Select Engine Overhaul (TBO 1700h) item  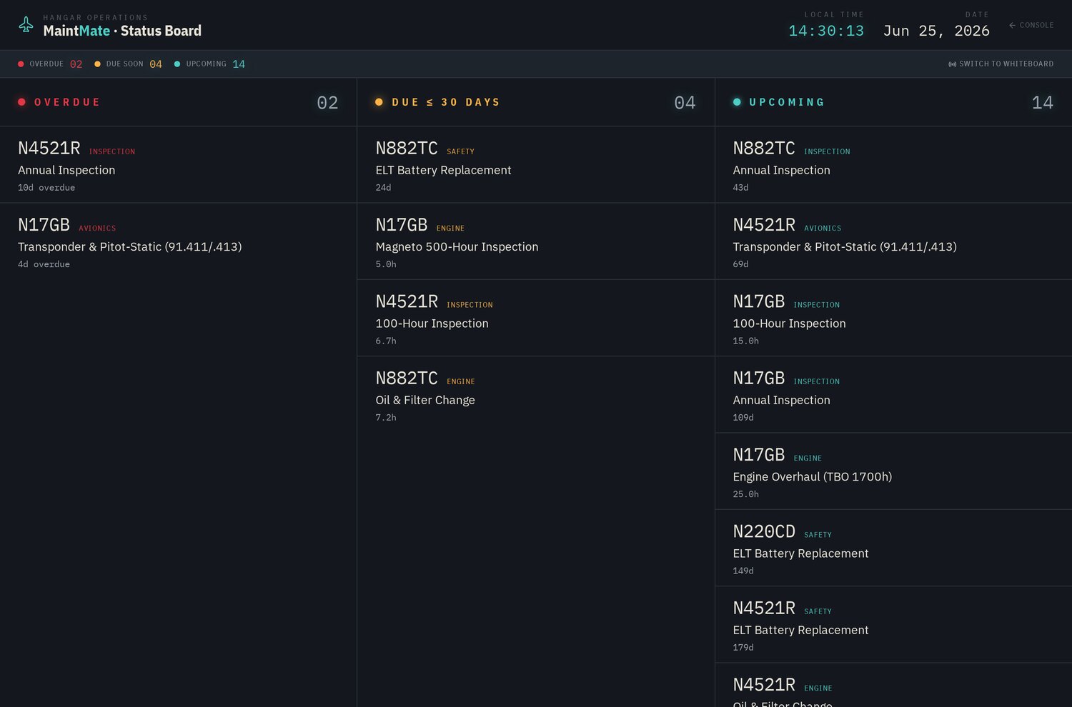click(893, 471)
